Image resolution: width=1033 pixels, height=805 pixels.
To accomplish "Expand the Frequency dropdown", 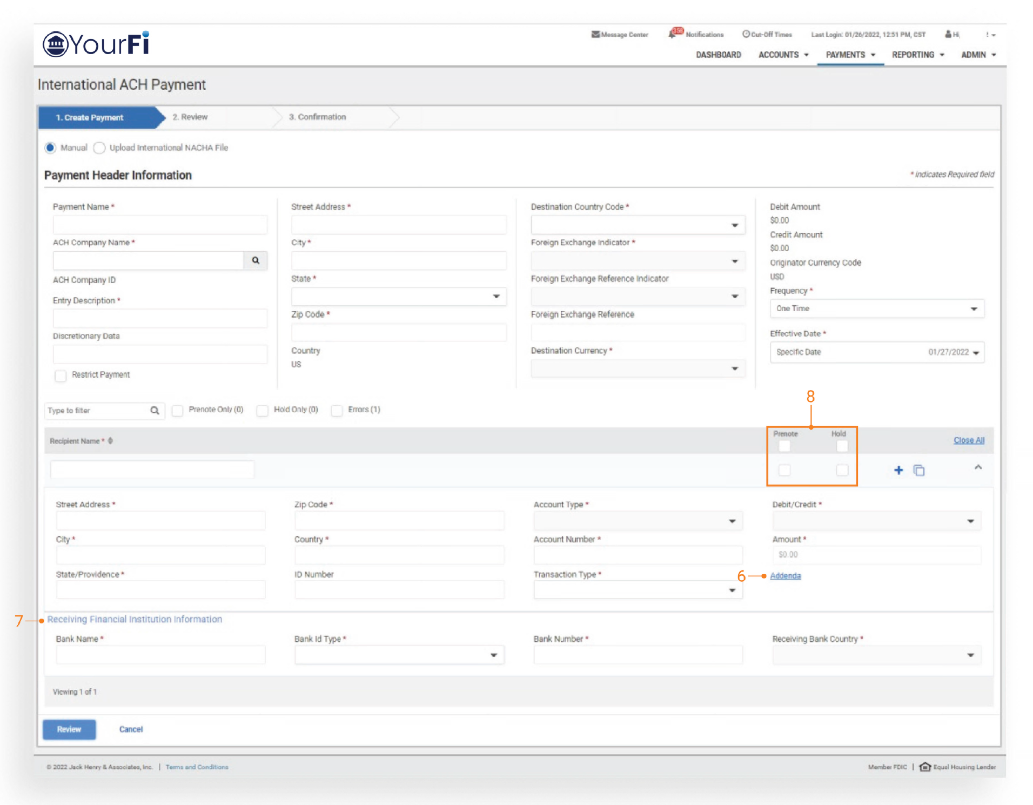I will 876,309.
